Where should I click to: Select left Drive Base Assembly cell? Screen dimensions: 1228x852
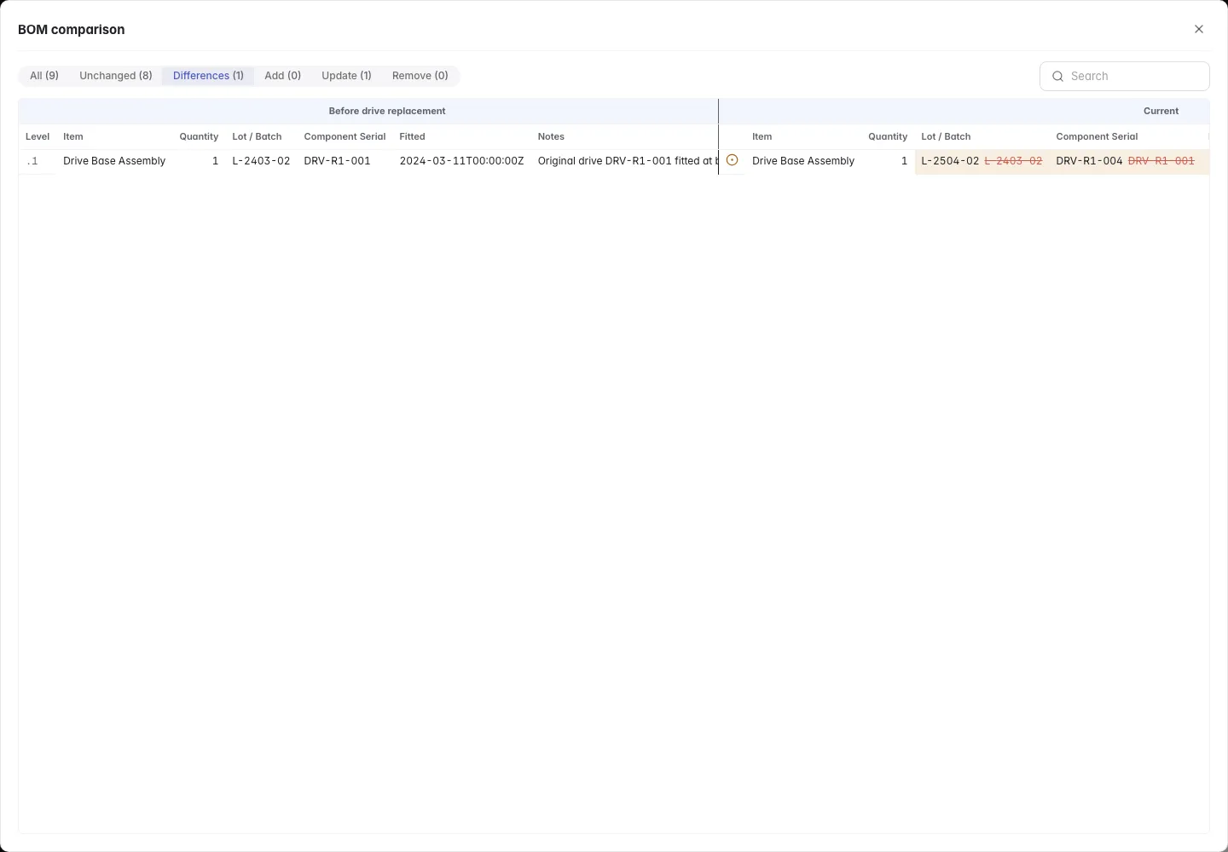pyautogui.click(x=114, y=161)
